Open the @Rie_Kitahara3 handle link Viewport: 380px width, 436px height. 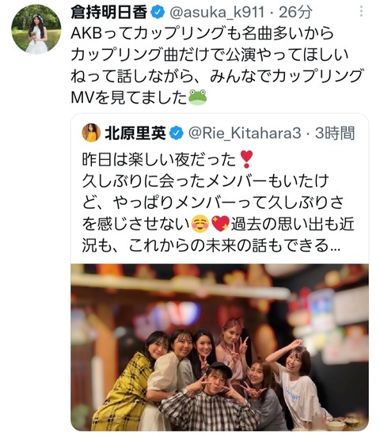click(x=245, y=133)
